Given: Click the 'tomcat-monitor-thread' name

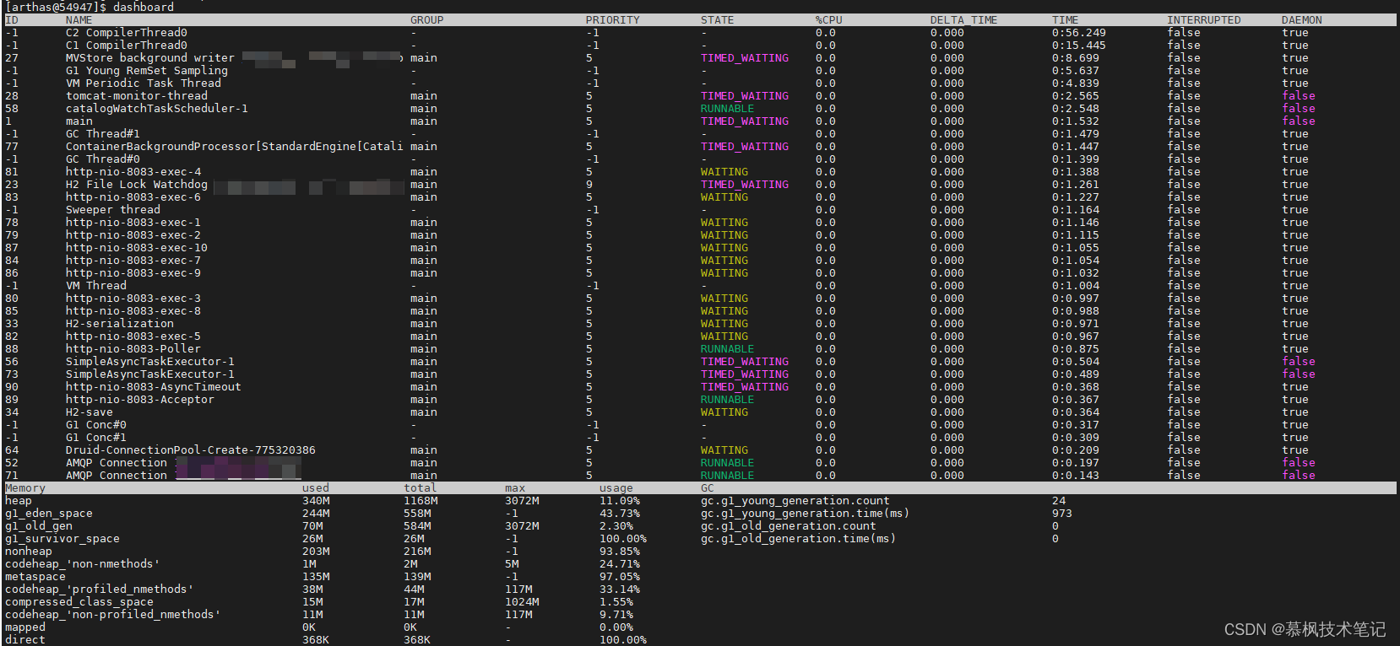Looking at the screenshot, I should (137, 96).
